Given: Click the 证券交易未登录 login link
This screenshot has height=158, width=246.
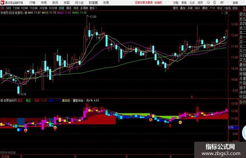Looking at the screenshot, I should (144, 3).
